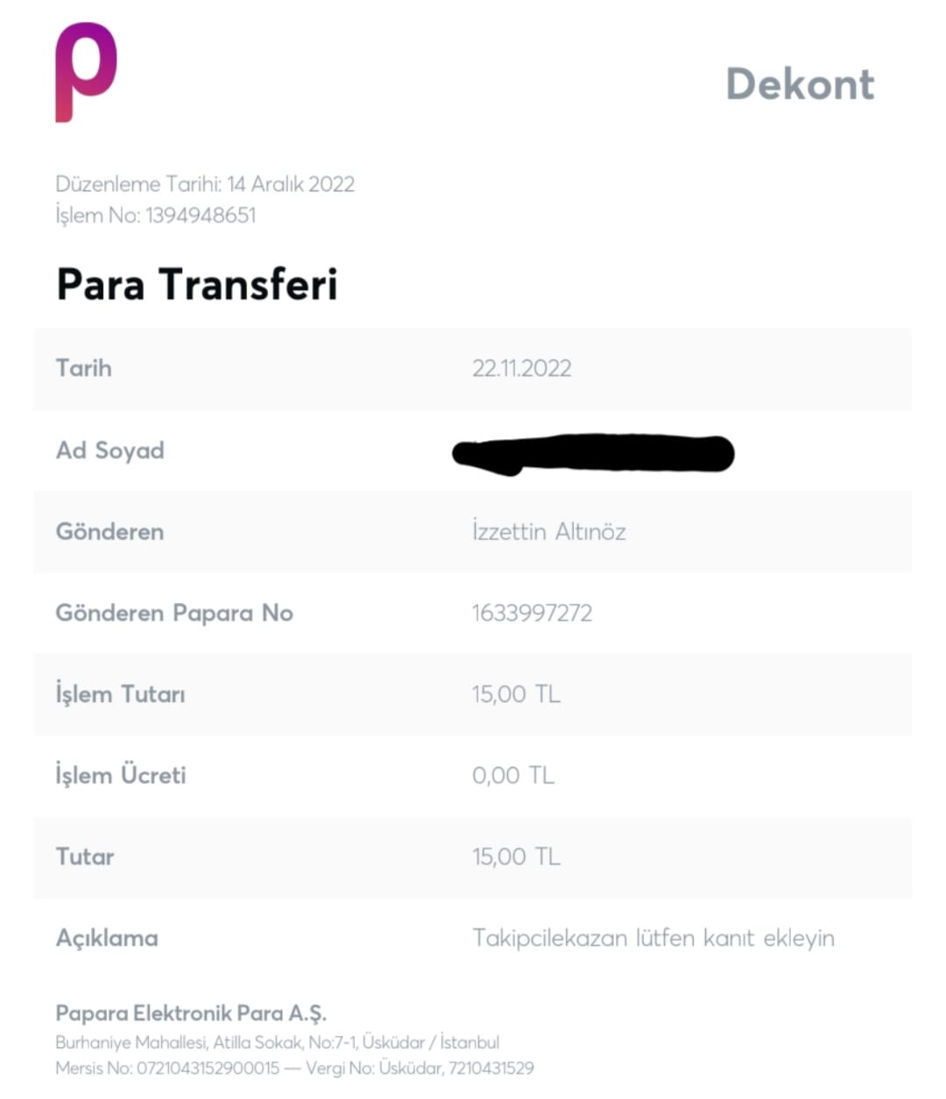946x1099 pixels.
Task: Click the İşlem Ücreti label
Action: click(x=121, y=776)
